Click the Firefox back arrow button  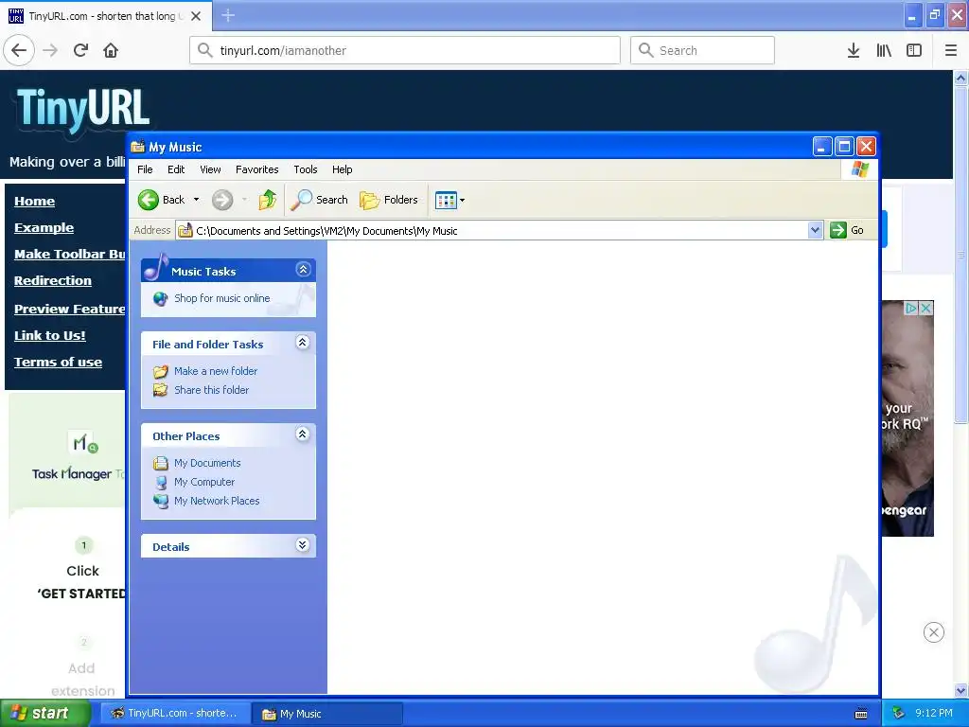(19, 50)
